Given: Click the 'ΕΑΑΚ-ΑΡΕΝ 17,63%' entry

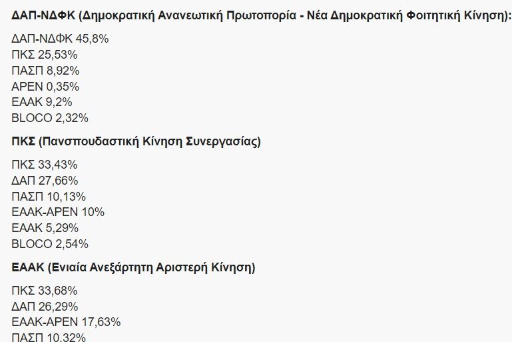Looking at the screenshot, I should (x=66, y=323).
